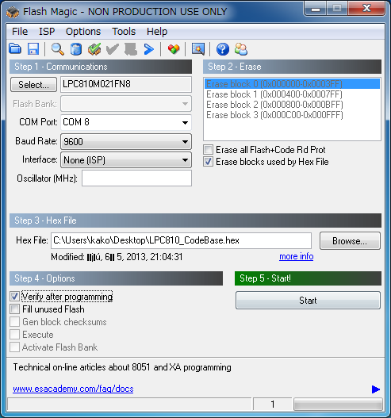Click the Browse... button

click(x=350, y=240)
